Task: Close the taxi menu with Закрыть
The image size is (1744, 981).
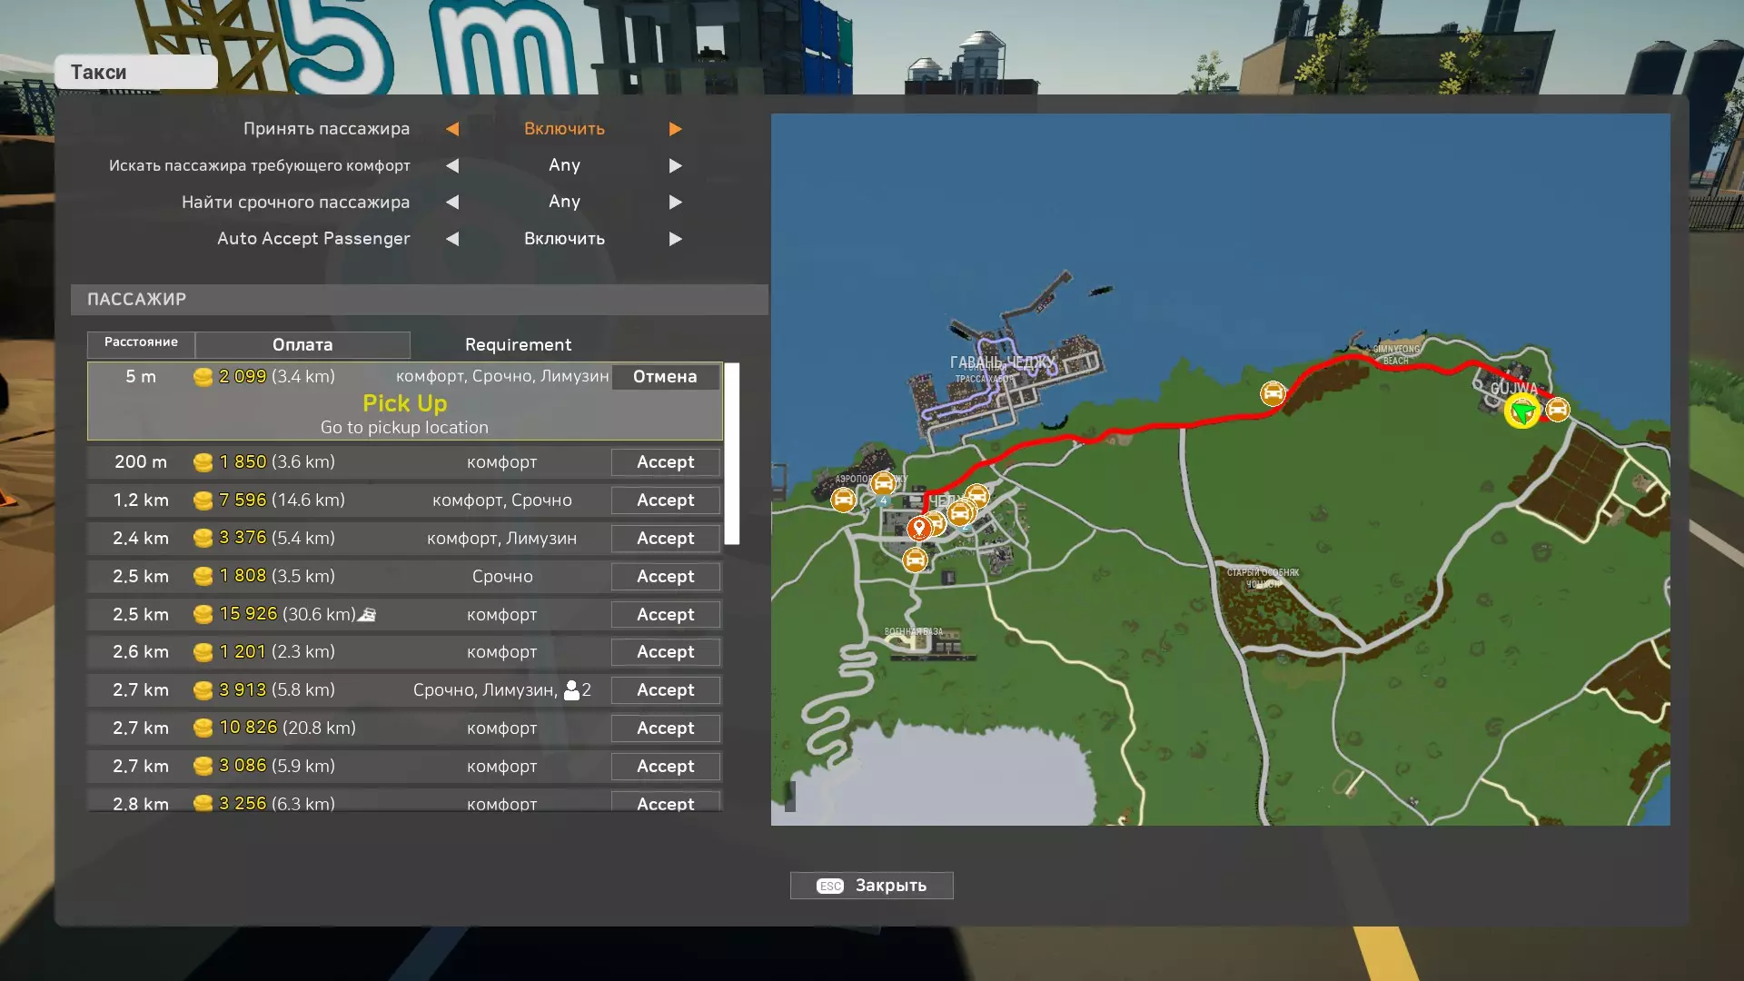Action: [x=871, y=886]
